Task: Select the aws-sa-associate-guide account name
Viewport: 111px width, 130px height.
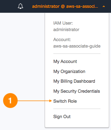Action: tap(77, 46)
